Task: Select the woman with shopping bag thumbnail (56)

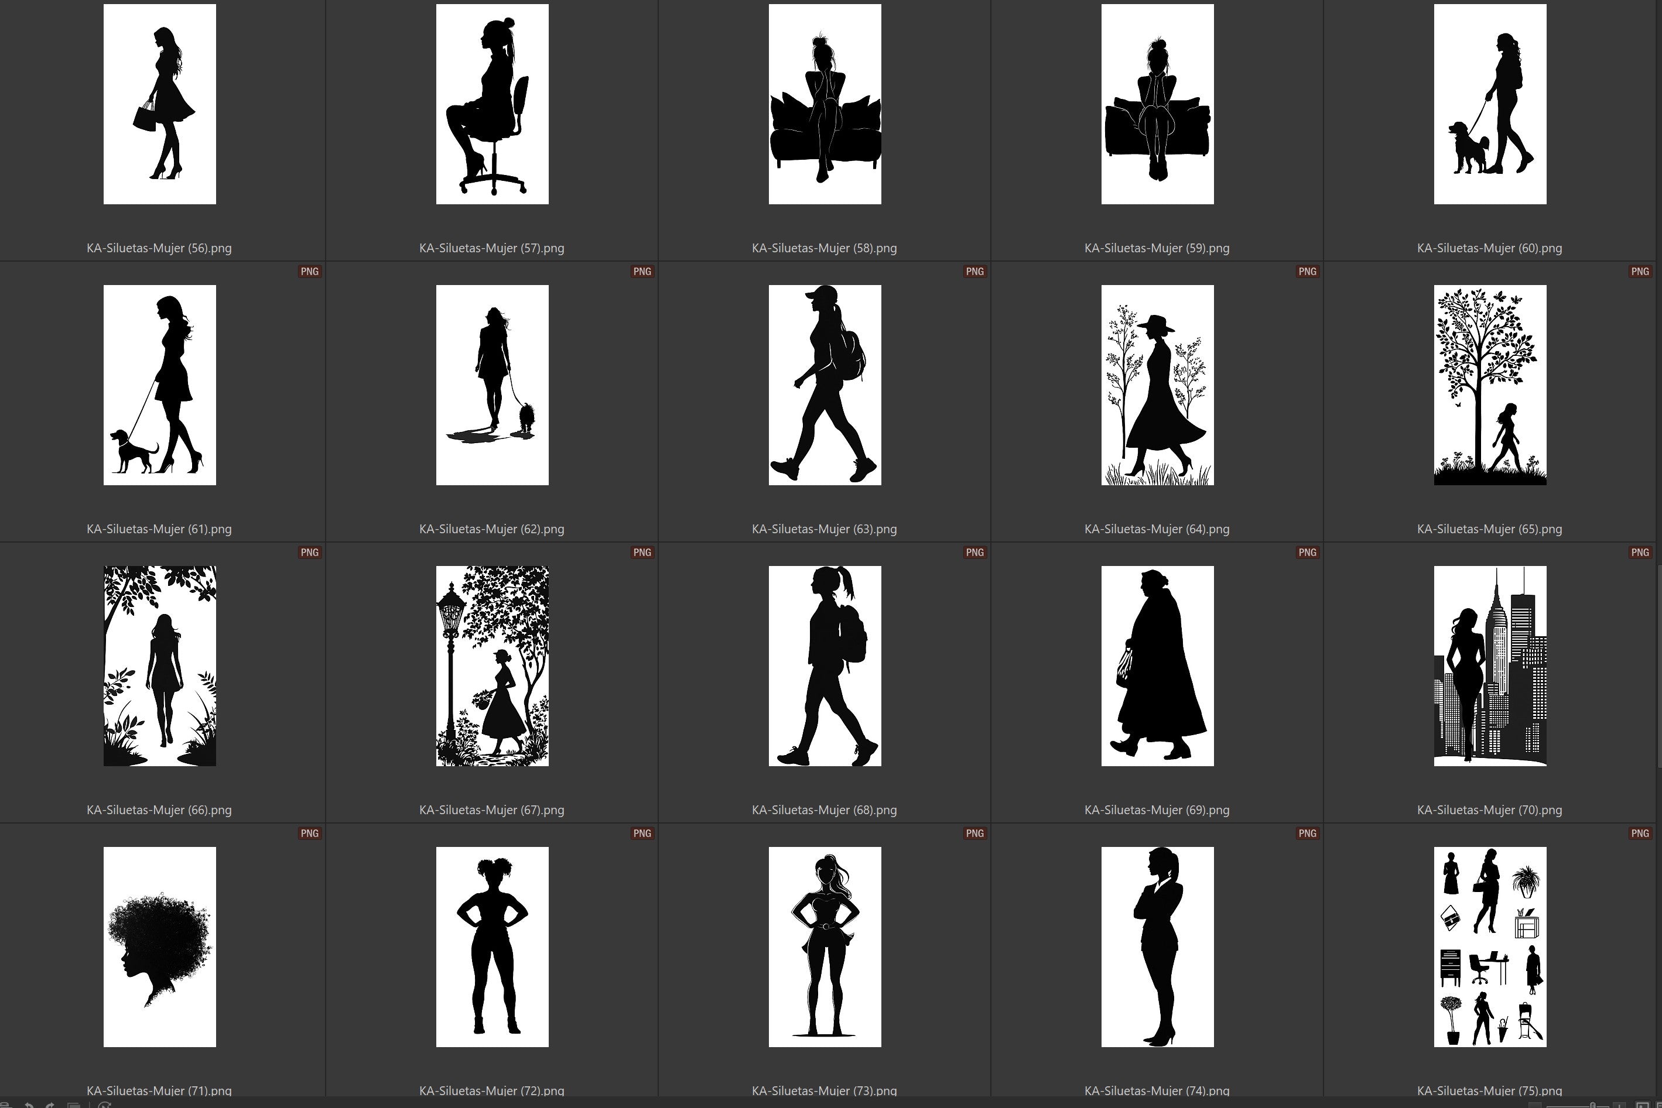Action: (x=160, y=105)
